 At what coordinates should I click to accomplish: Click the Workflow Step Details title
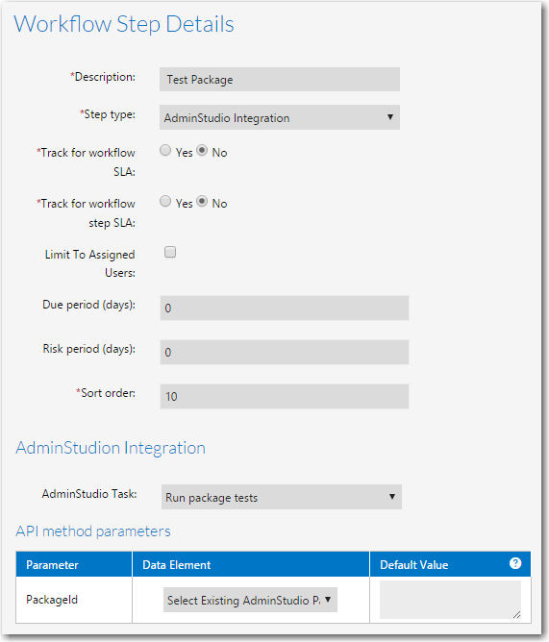pyautogui.click(x=124, y=24)
